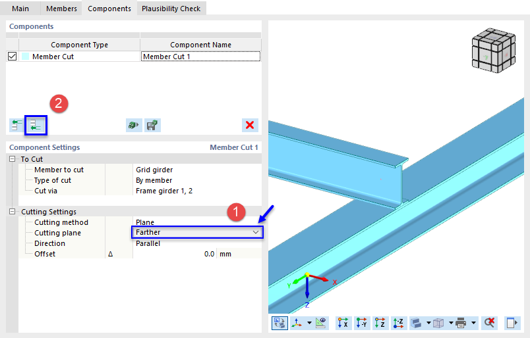Open the component library import icon

point(134,125)
